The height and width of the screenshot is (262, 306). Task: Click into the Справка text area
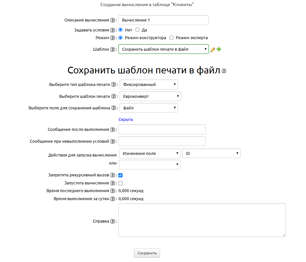click(202, 220)
